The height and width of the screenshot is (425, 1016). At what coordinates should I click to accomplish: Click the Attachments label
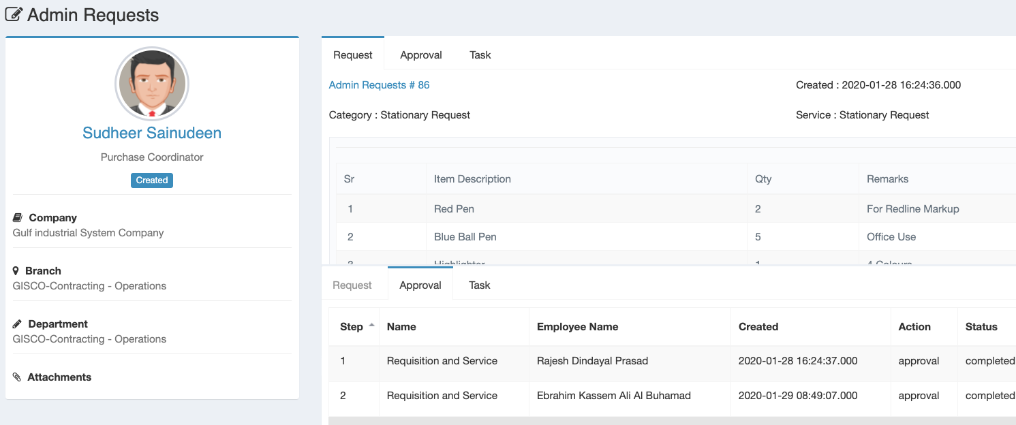pyautogui.click(x=59, y=377)
